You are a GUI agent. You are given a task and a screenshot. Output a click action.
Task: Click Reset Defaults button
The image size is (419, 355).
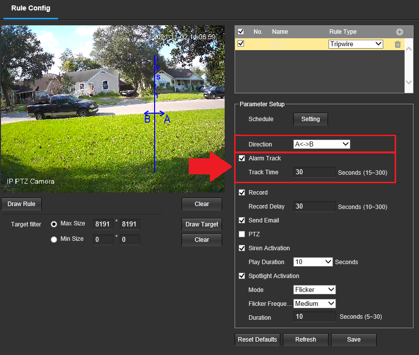click(x=257, y=340)
